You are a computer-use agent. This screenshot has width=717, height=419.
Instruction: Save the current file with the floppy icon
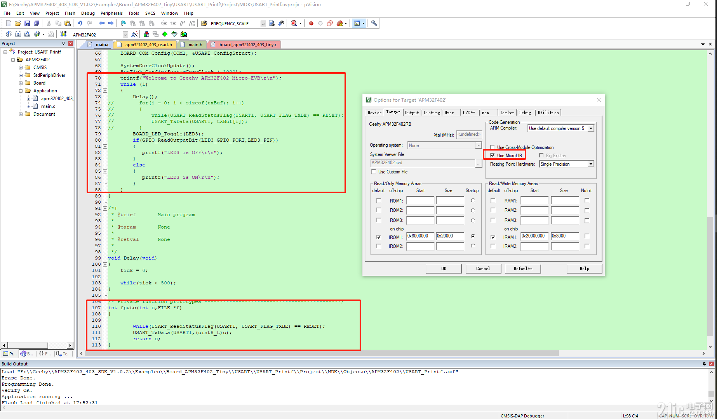point(27,23)
